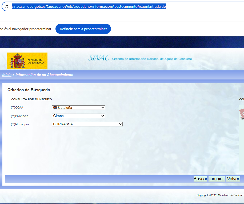Click the Volver button
This screenshot has width=244, height=204.
[233, 179]
